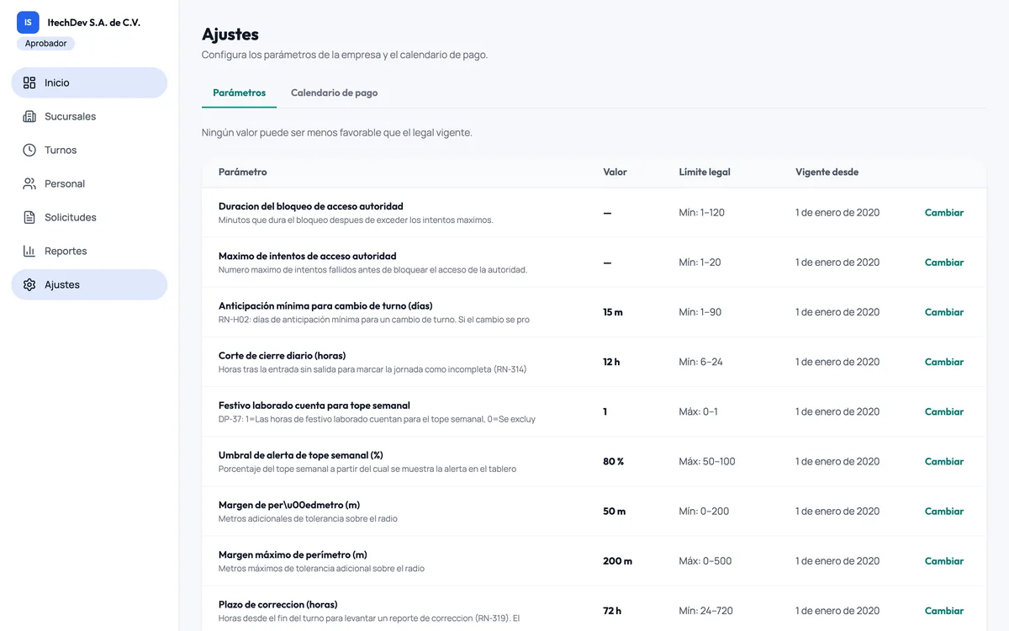Change the Margen máximo de perímetro value
Image resolution: width=1009 pixels, height=631 pixels.
point(944,561)
